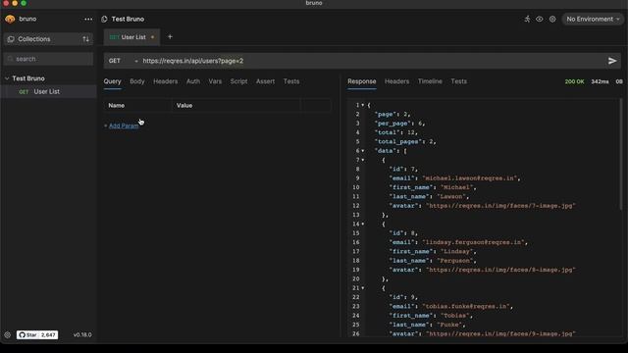
Task: Select the User List request tab
Action: click(131, 37)
